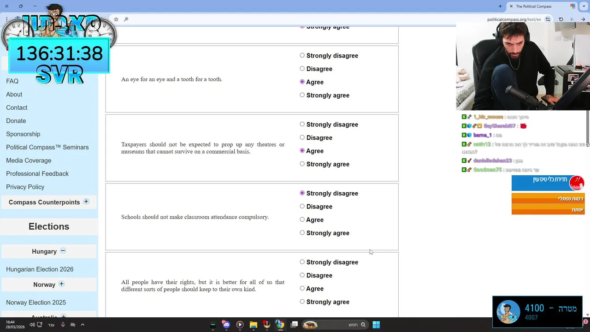Switch to The Political Compass tab
This screenshot has width=590, height=332.
click(542, 6)
